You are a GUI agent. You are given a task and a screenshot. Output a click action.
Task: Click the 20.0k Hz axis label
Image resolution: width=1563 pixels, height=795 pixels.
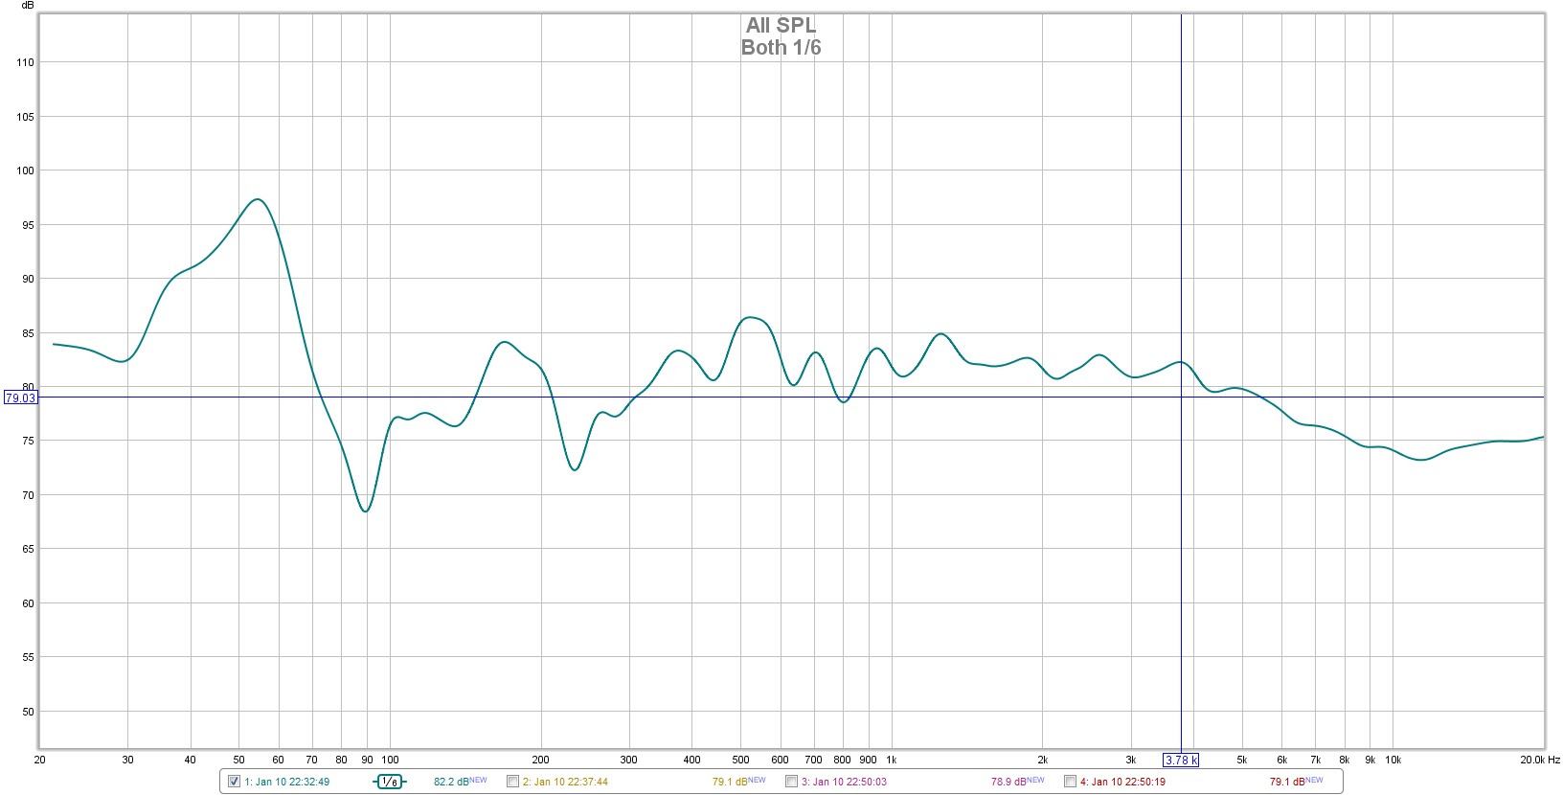coord(1539,760)
